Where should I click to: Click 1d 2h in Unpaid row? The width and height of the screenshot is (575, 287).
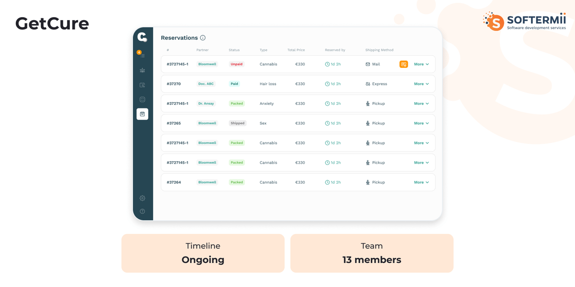click(x=336, y=64)
